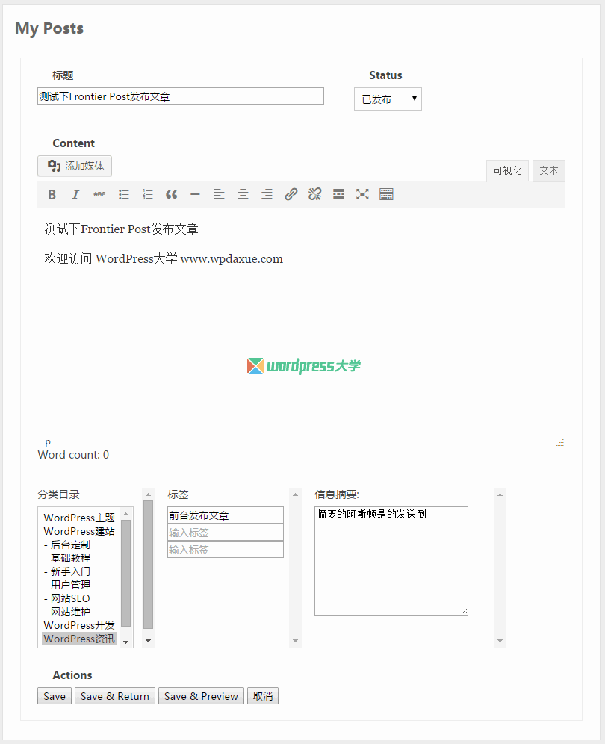Click the first content line in editor
The height and width of the screenshot is (744, 605).
(121, 229)
